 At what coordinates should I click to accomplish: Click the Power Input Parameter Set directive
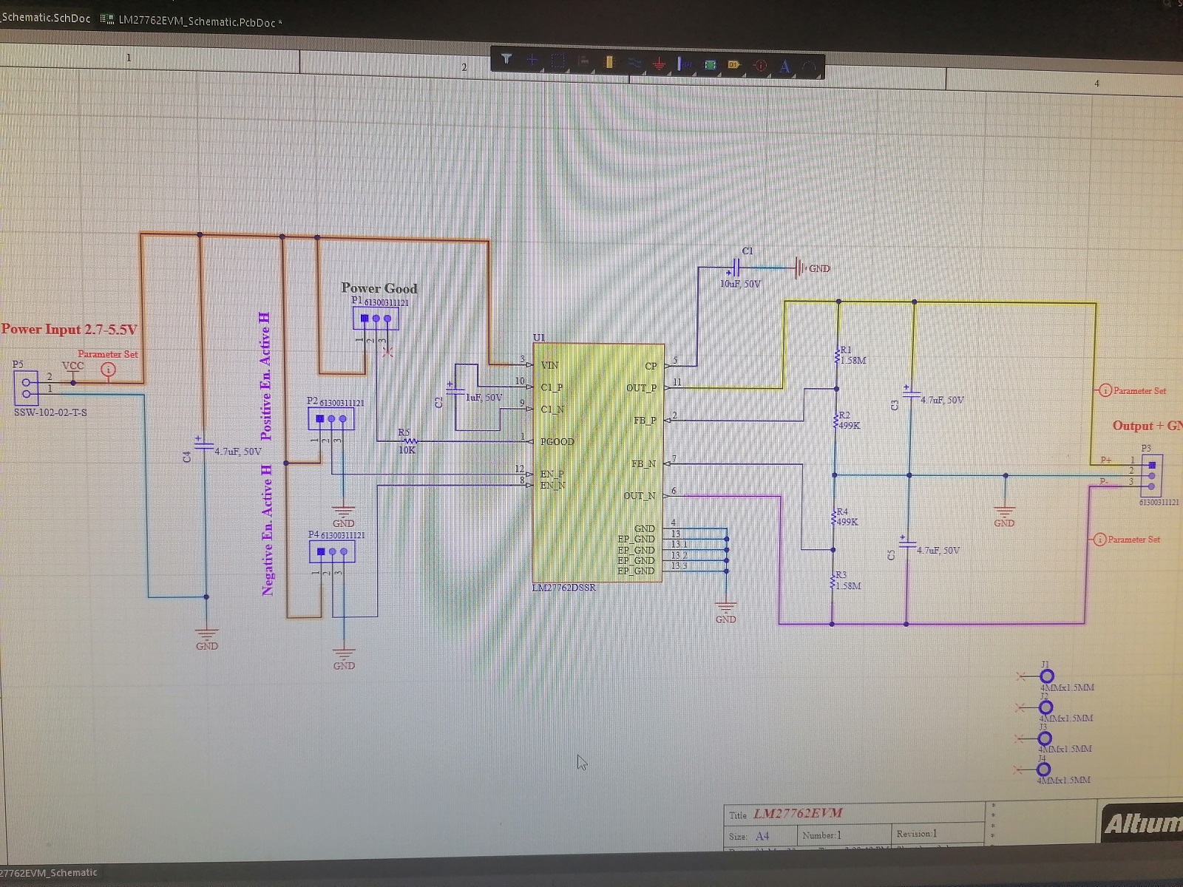click(x=108, y=368)
